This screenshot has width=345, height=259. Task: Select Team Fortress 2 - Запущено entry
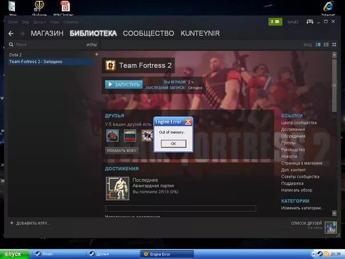50,62
